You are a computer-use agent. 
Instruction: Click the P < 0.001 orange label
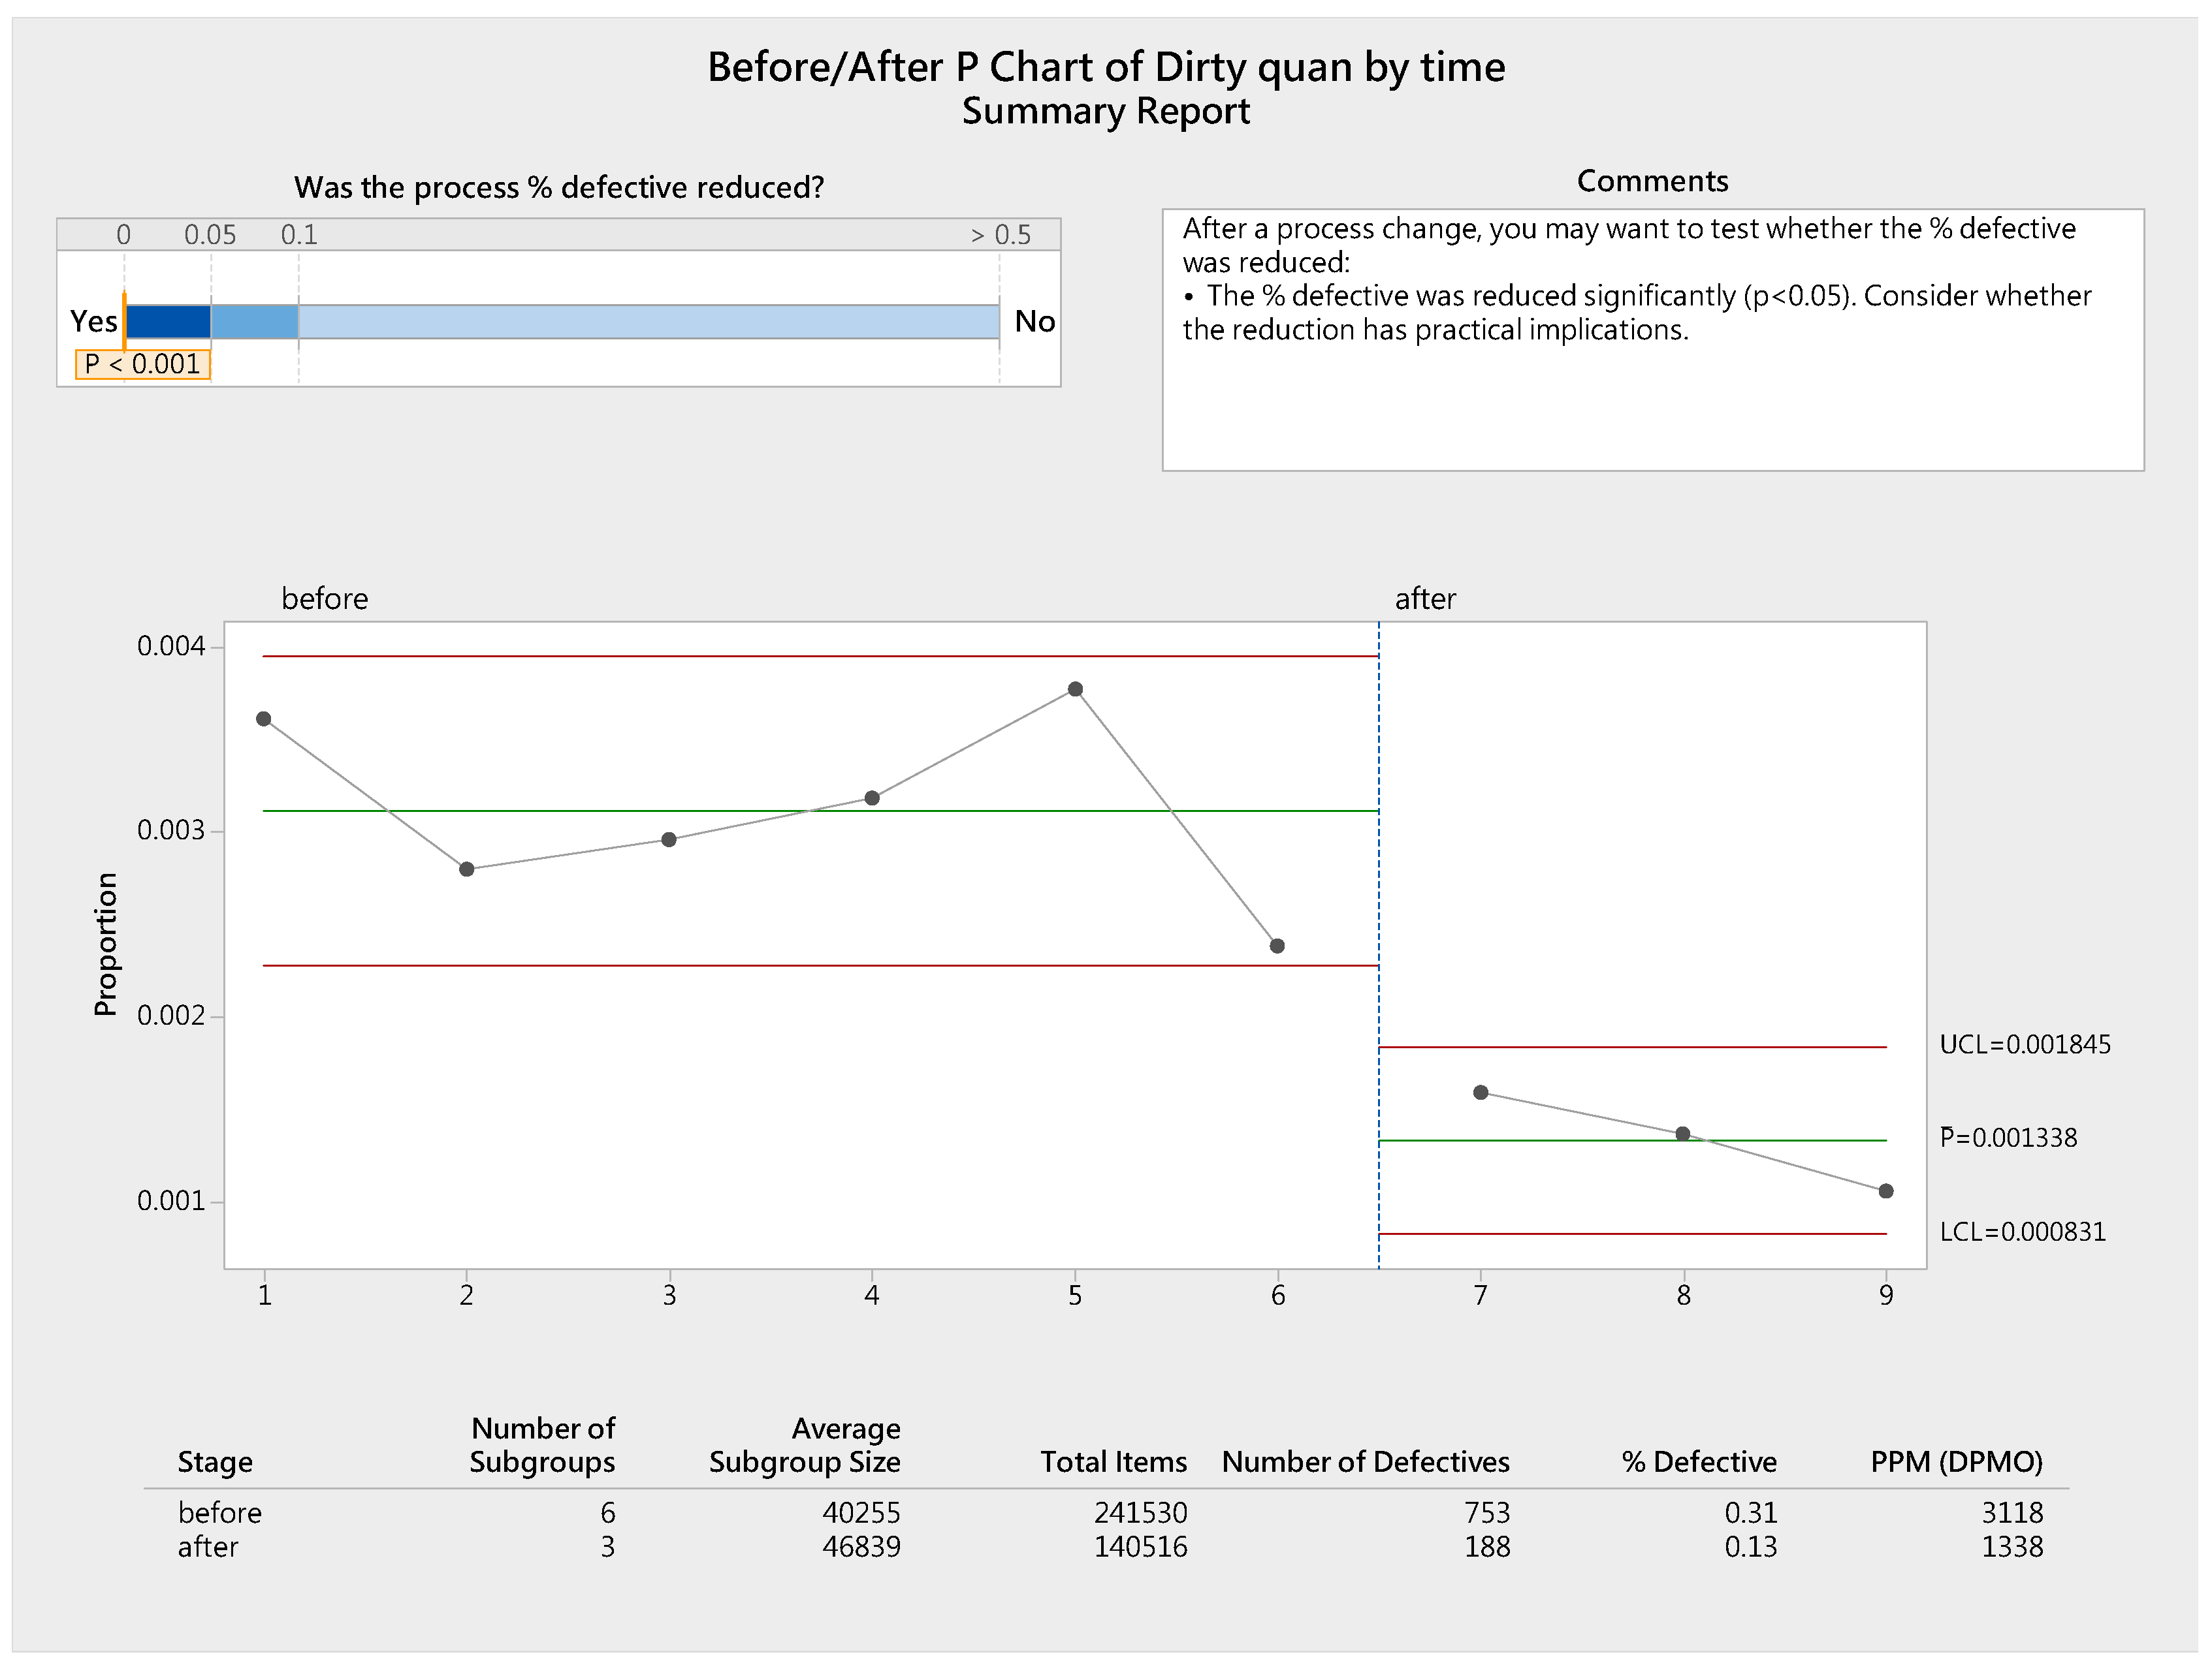pyautogui.click(x=143, y=365)
